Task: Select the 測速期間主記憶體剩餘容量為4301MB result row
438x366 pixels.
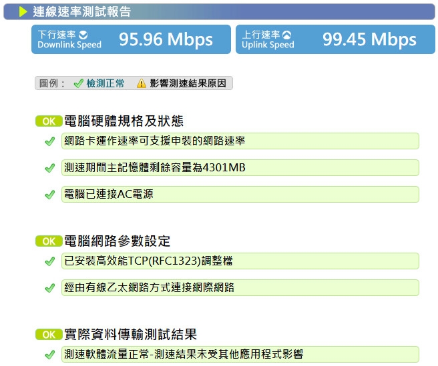Action: [x=240, y=167]
